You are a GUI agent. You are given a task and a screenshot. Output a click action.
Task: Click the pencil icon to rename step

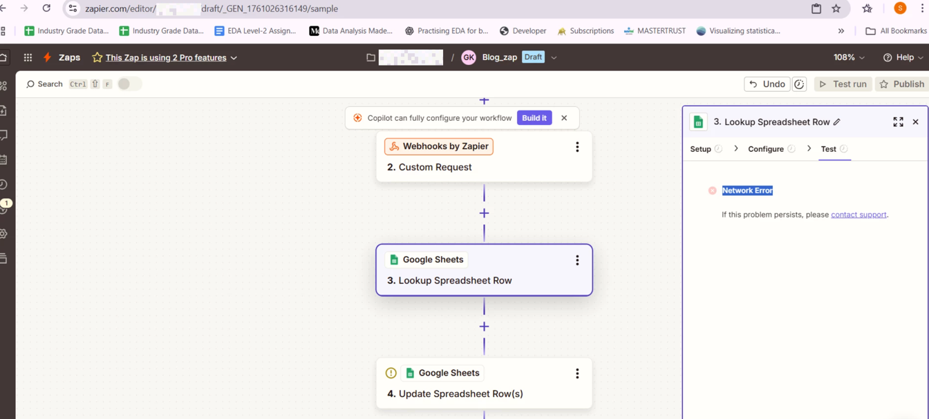[837, 122]
